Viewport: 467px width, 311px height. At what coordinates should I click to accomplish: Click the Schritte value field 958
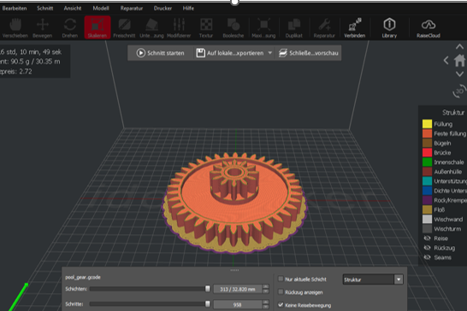click(x=238, y=304)
